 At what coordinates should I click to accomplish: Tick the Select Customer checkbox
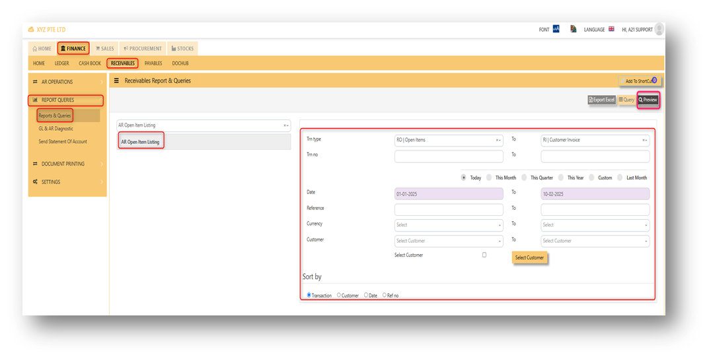484,255
